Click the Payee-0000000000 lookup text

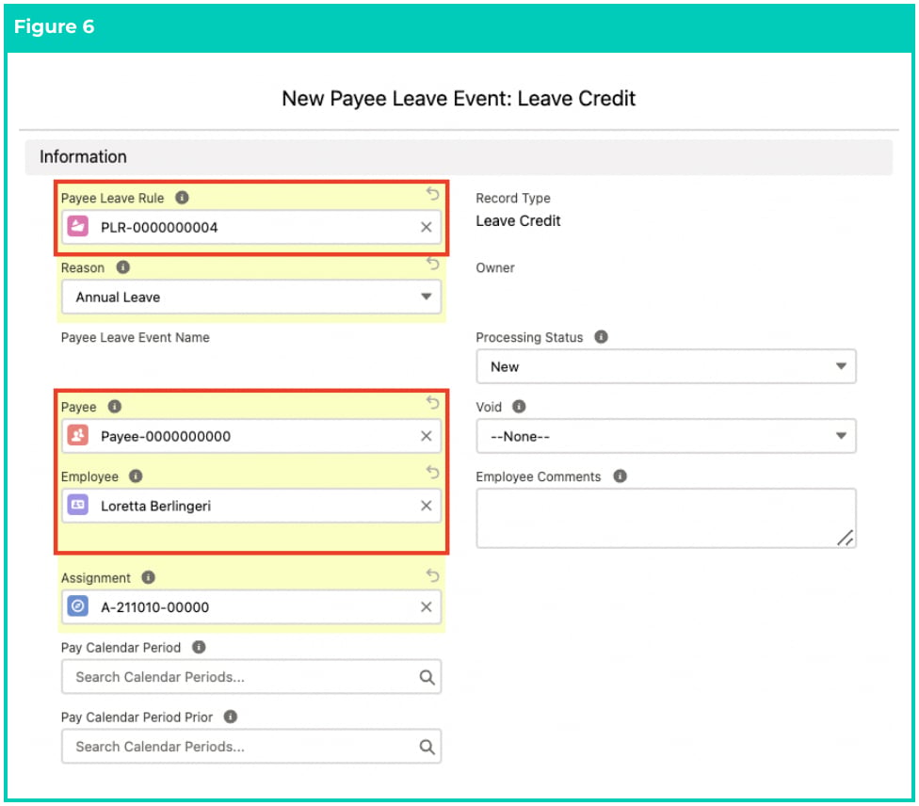(166, 436)
